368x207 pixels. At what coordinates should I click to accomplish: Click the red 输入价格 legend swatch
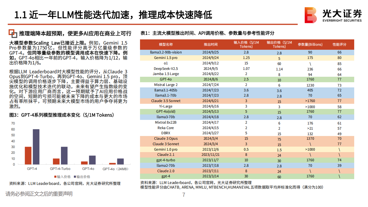coord(55,177)
